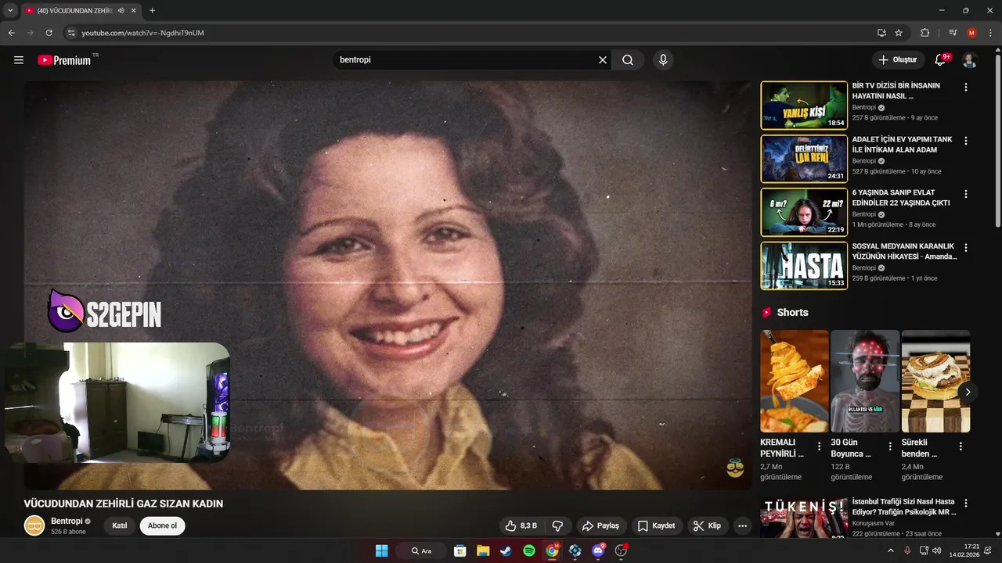Click the Kaydet save button
Viewport: 1002px width, 563px height.
[656, 525]
